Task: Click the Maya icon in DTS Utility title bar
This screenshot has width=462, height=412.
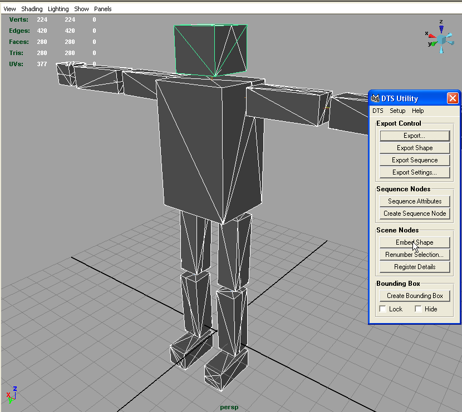Action: pos(375,98)
